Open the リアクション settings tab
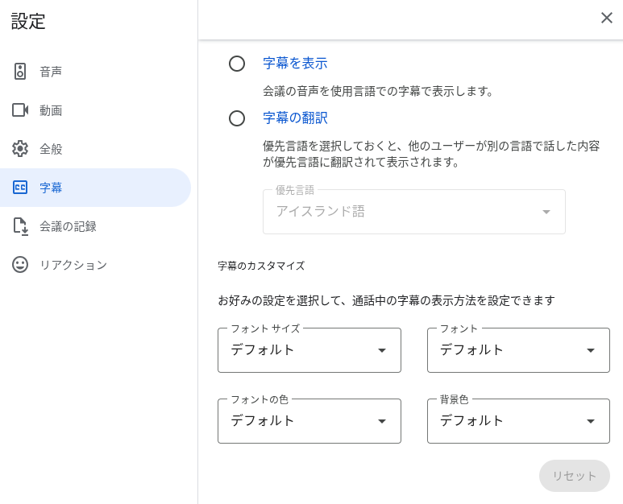Image resolution: width=623 pixels, height=504 pixels. point(95,265)
